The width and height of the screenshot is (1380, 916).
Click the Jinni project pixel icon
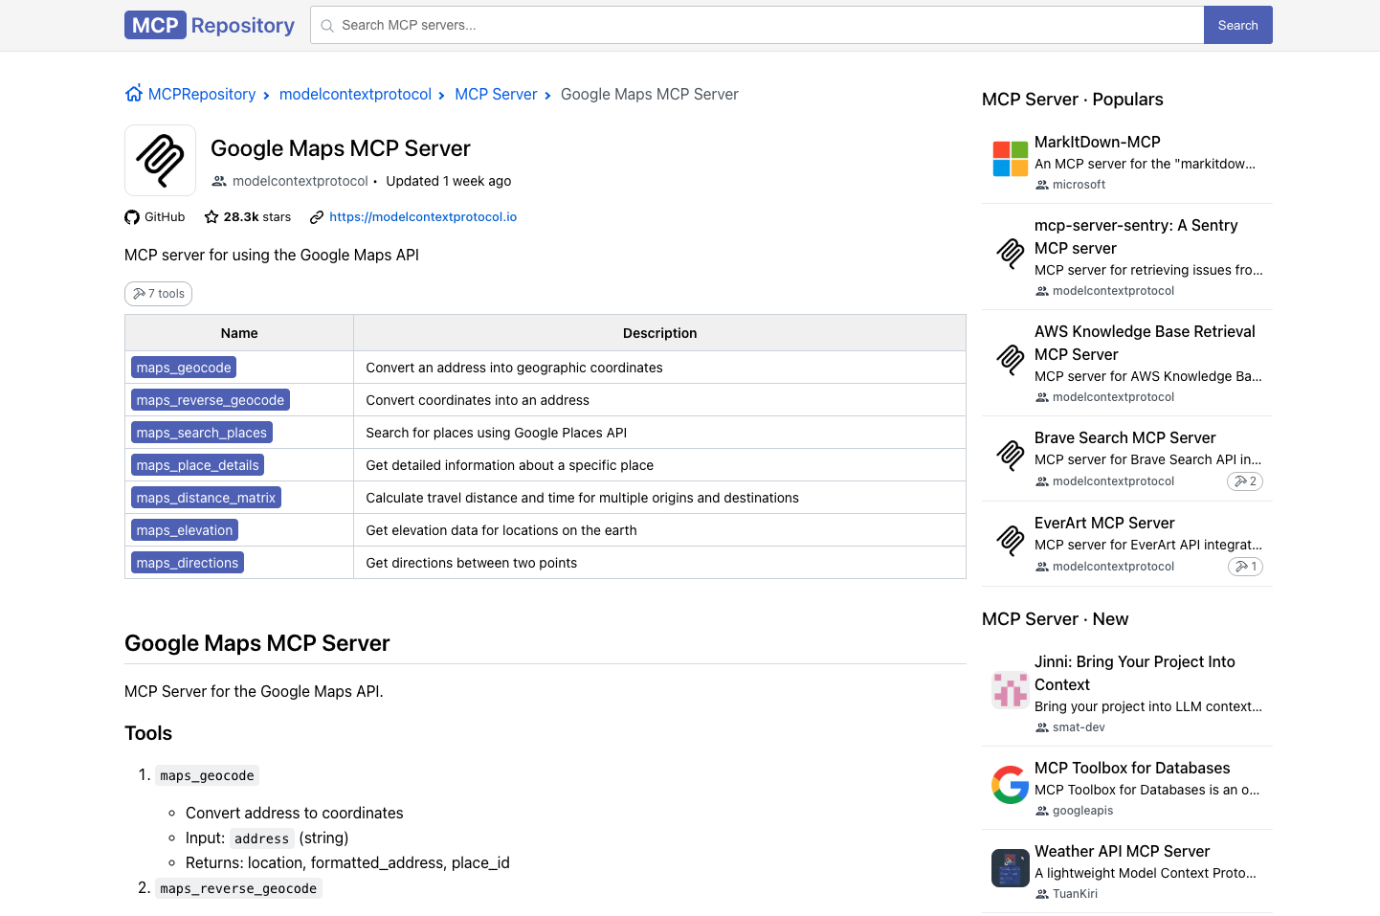tap(1010, 689)
